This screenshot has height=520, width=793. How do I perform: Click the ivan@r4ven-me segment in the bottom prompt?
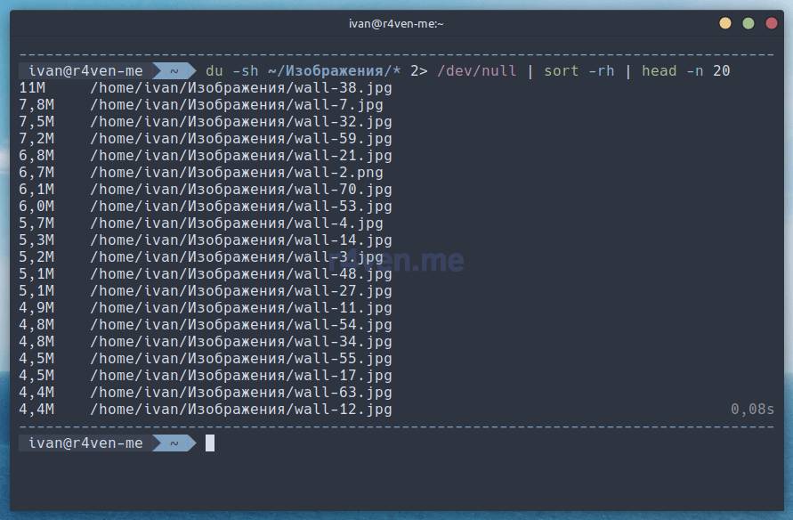(85, 443)
